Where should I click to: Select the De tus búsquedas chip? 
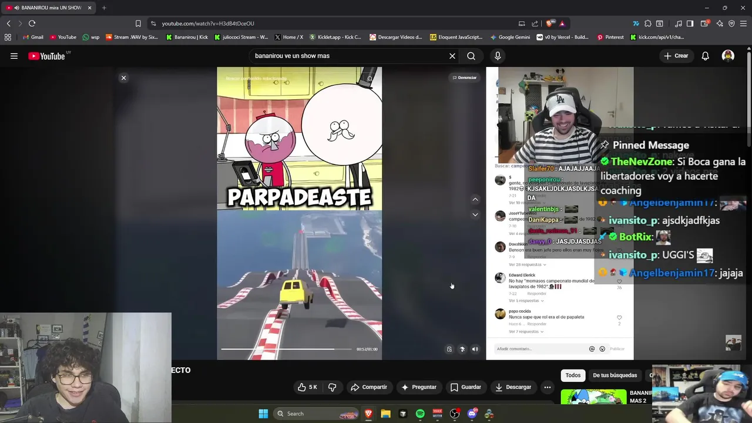point(615,375)
